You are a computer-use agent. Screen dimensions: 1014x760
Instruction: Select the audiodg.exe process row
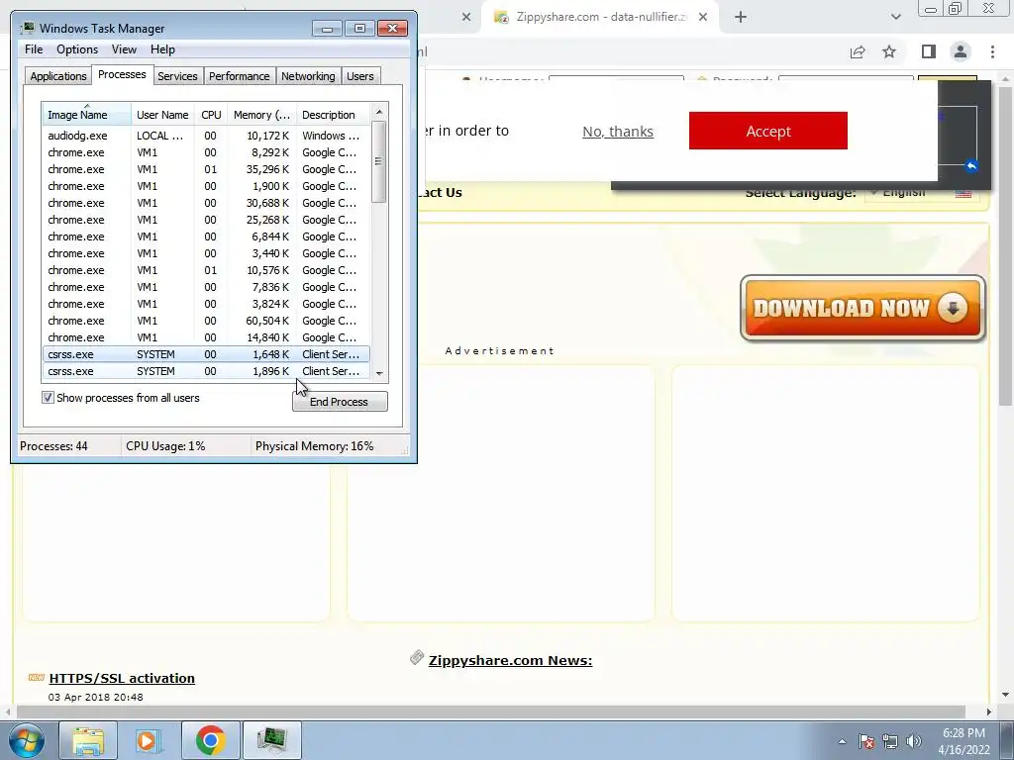point(206,136)
